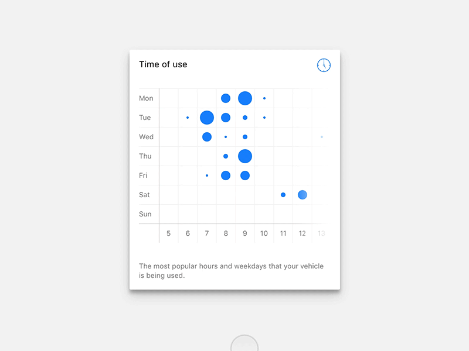Viewport: 469px width, 351px height.
Task: Click the big Monday bubble at 9 o'clock
Action: [x=244, y=98]
